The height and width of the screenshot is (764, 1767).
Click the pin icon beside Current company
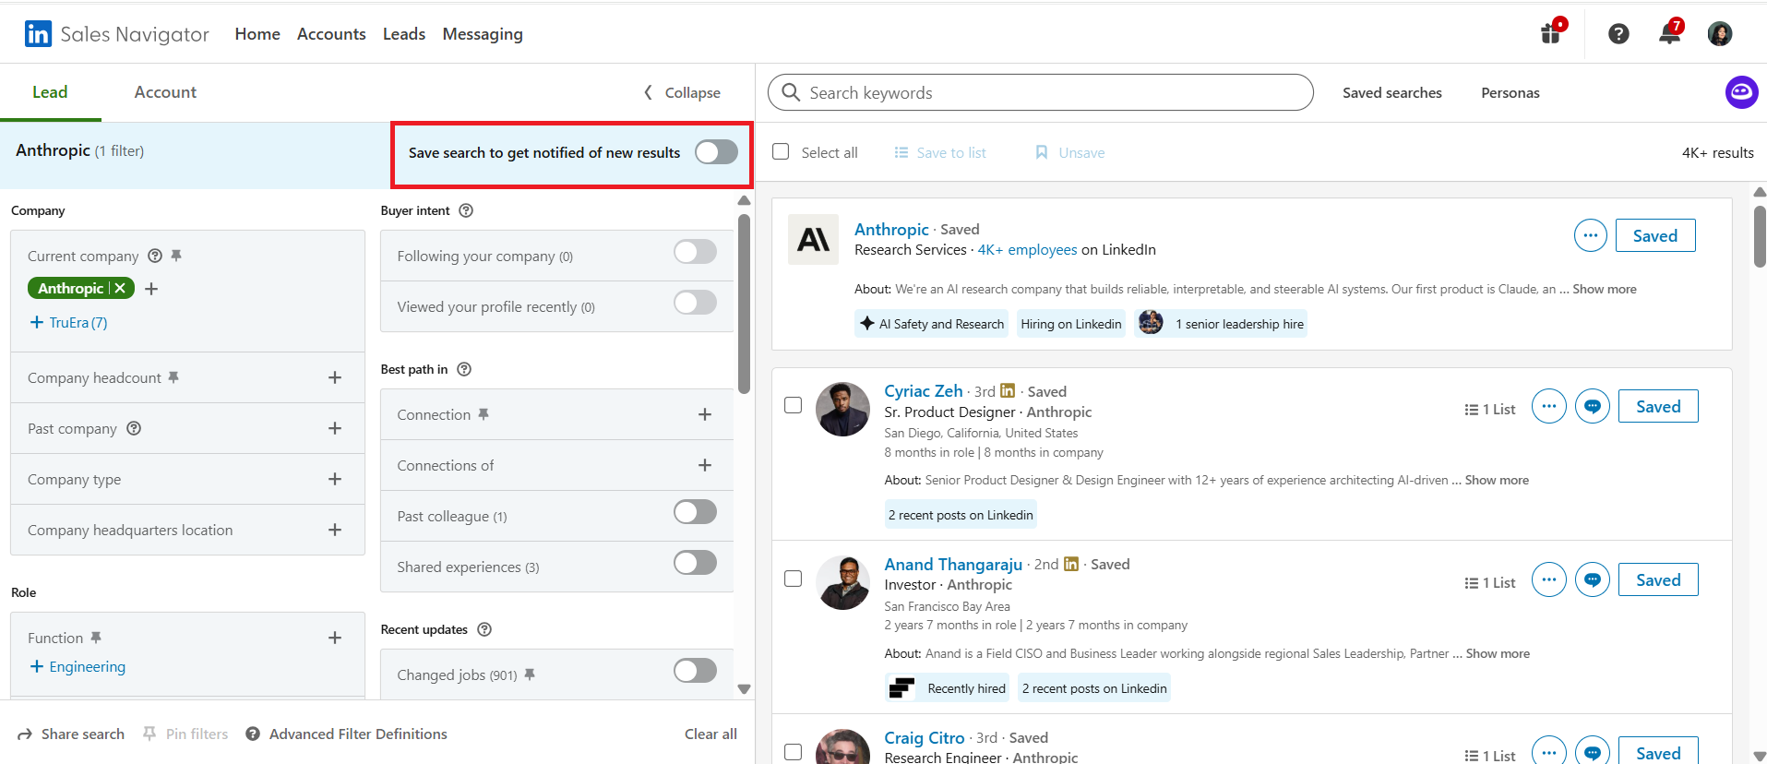click(176, 256)
